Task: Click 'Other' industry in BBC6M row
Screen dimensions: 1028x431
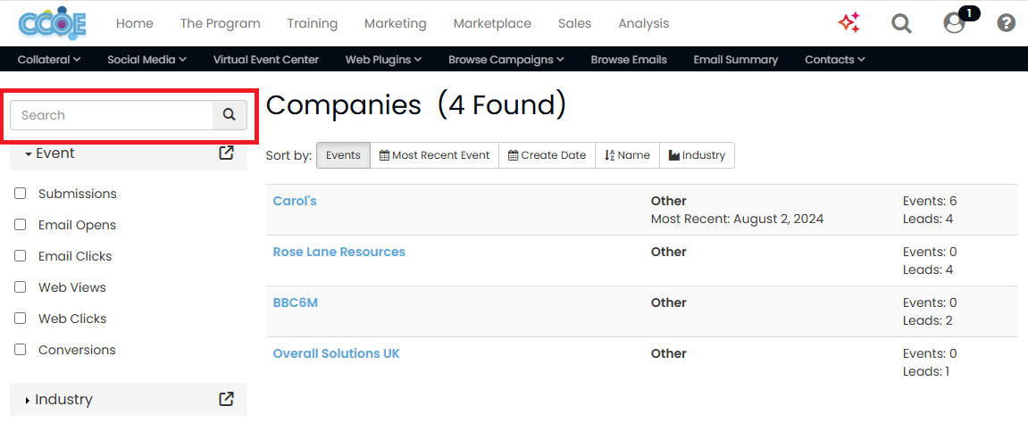Action: pos(669,303)
